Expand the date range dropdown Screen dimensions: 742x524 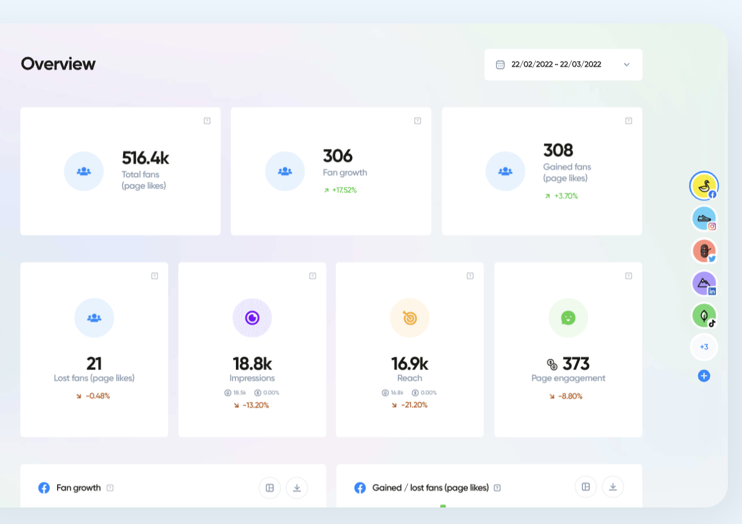(x=627, y=64)
